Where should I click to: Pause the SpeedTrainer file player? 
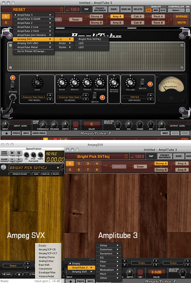click(19, 153)
